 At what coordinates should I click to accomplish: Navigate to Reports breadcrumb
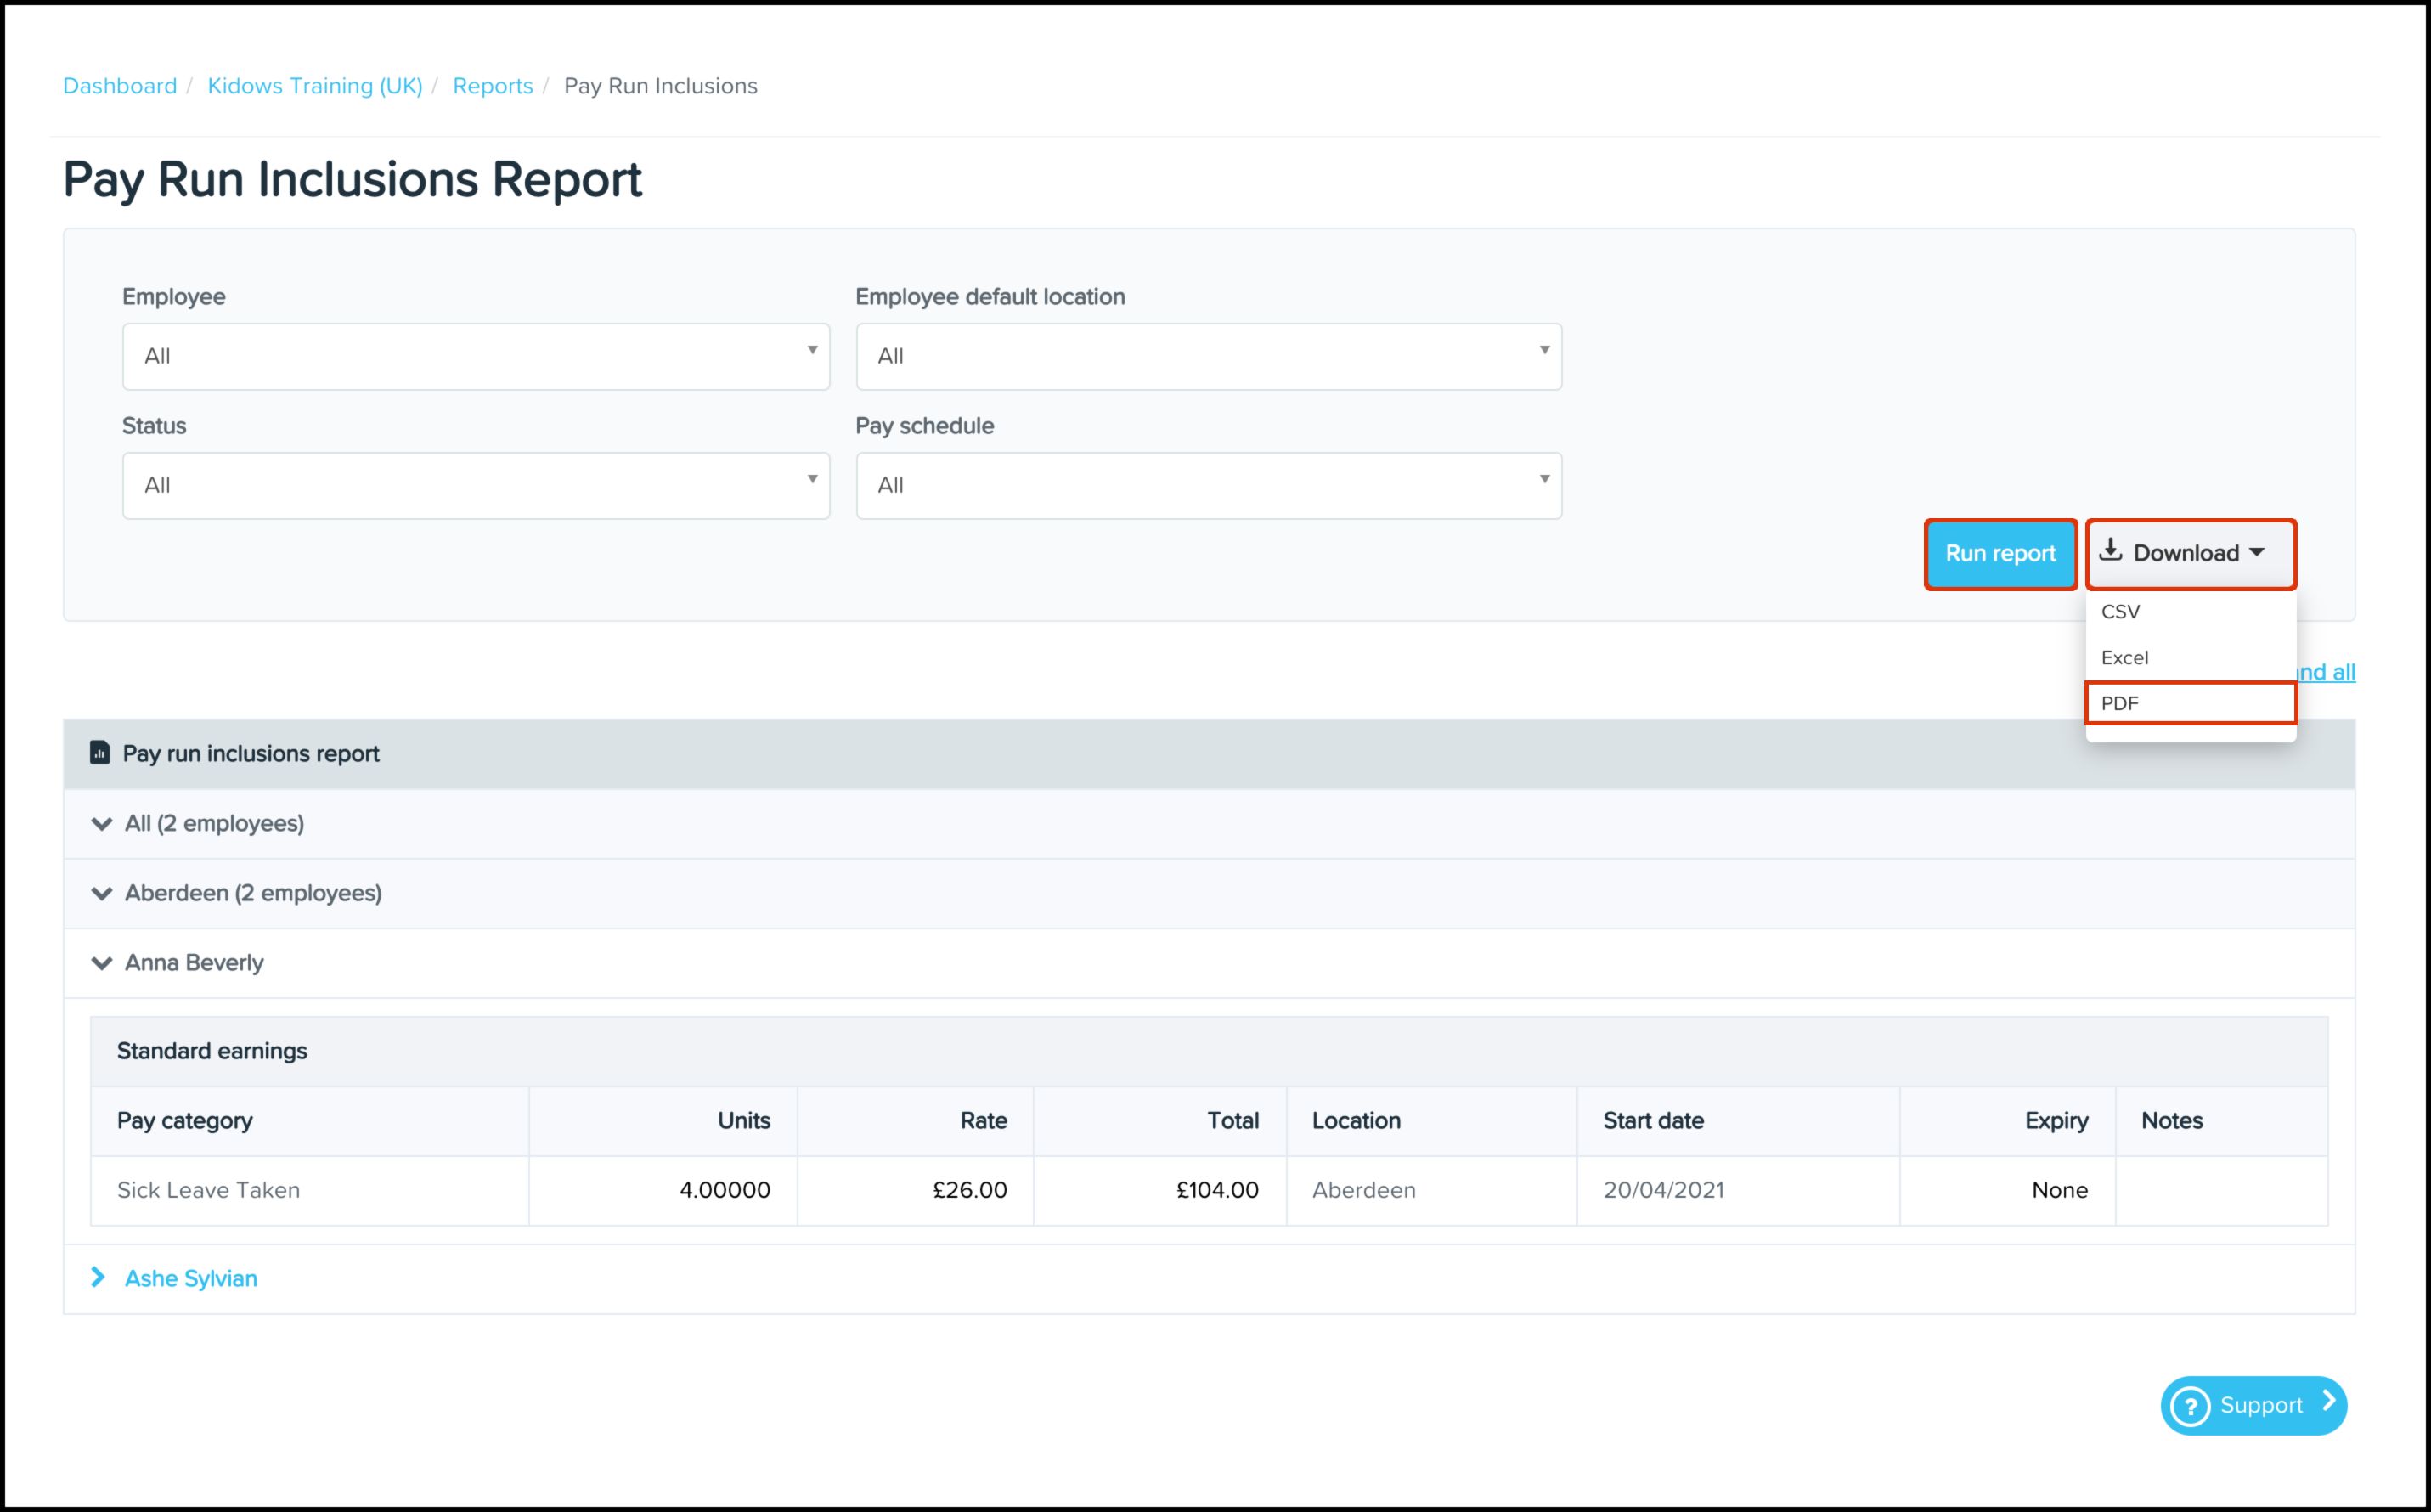[493, 86]
